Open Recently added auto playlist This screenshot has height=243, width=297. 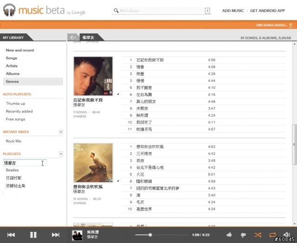[x=19, y=112]
